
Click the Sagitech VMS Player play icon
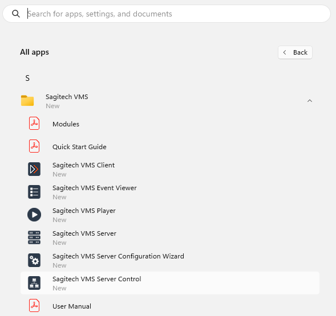pyautogui.click(x=34, y=215)
